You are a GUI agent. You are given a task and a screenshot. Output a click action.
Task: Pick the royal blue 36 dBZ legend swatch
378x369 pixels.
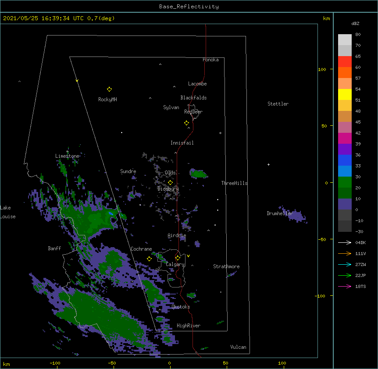pyautogui.click(x=345, y=160)
